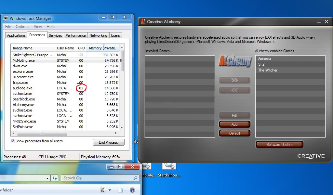This screenshot has height=195, width=333.
Task: Click the process list scroll down arrow
Action: point(122,127)
